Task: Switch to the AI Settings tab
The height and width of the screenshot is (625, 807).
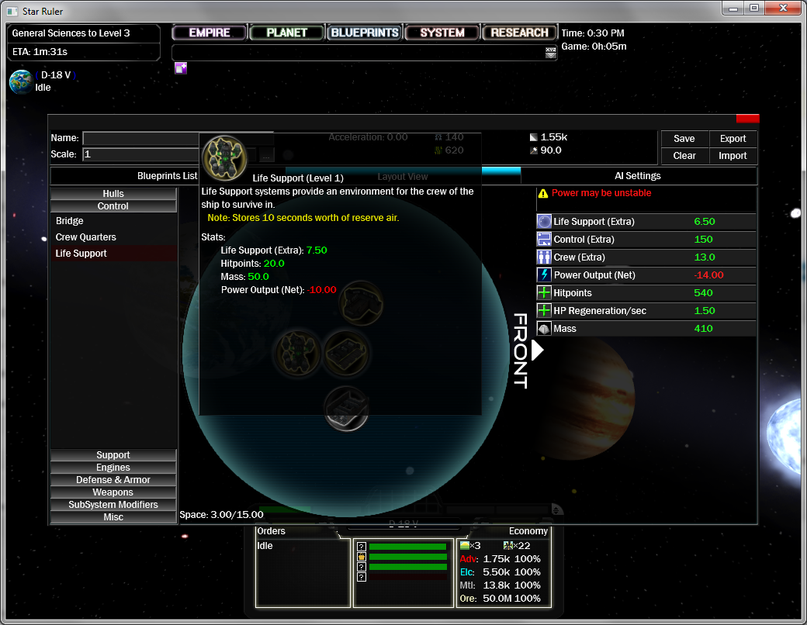Action: [x=638, y=176]
